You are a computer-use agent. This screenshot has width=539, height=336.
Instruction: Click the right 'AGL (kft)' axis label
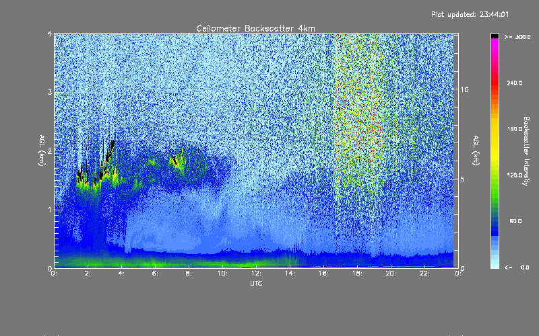[476, 151]
